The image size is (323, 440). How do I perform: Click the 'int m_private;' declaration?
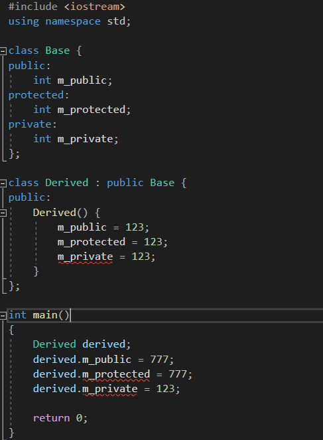click(76, 139)
